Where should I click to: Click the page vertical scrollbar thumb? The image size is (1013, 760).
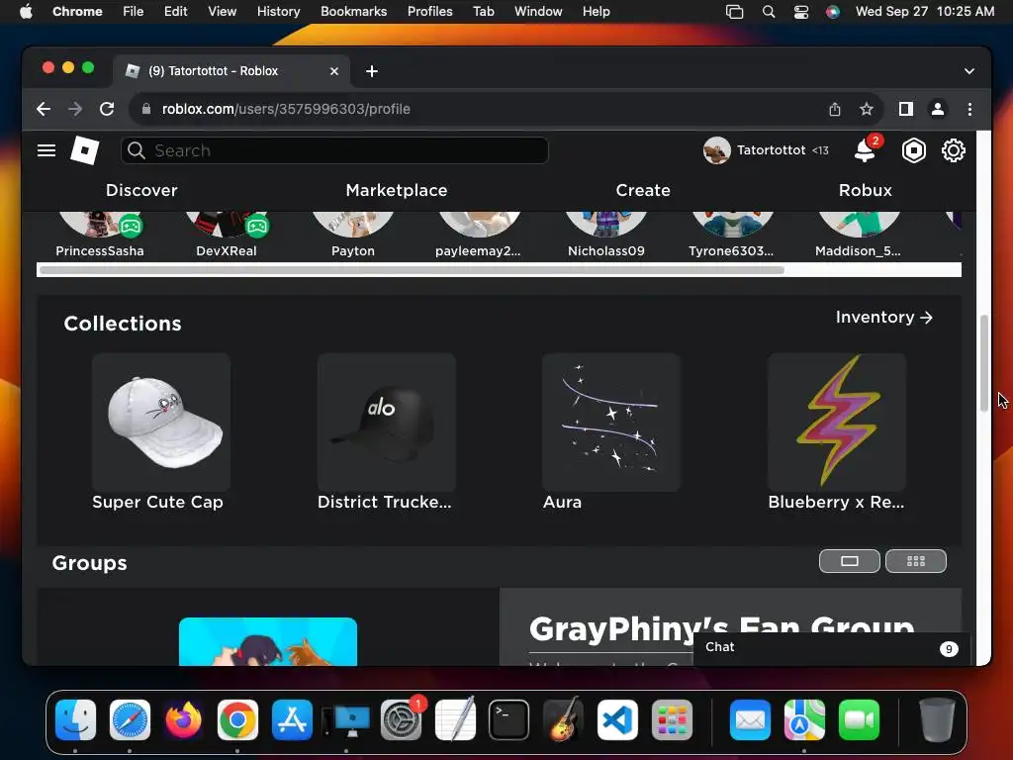point(984,362)
